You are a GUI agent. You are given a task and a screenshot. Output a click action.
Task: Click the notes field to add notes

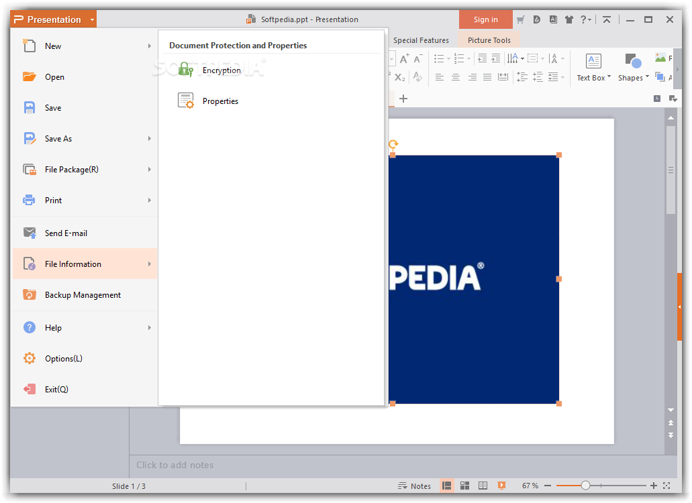[x=403, y=465]
